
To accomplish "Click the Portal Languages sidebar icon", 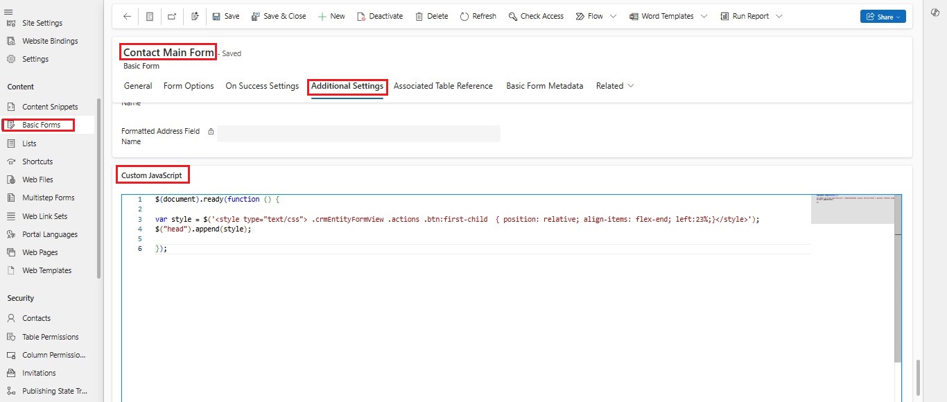I will tap(11, 234).
